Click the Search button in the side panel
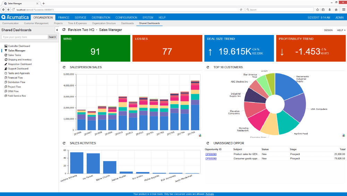 [52, 37]
